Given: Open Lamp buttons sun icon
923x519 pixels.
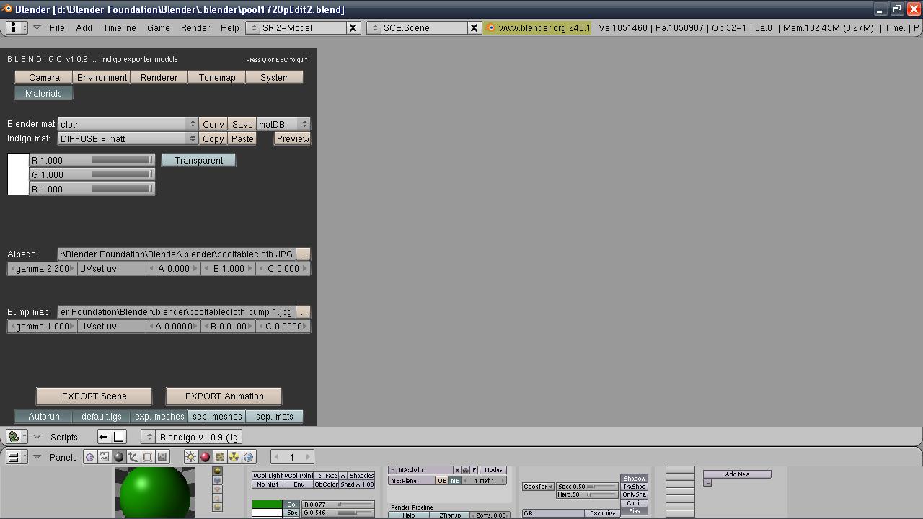Looking at the screenshot, I should [x=191, y=457].
